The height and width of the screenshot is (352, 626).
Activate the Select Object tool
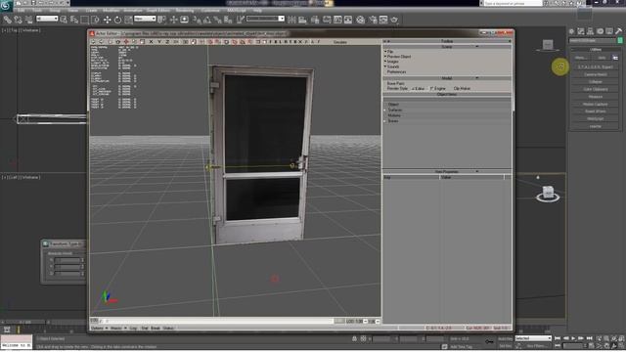(x=64, y=20)
